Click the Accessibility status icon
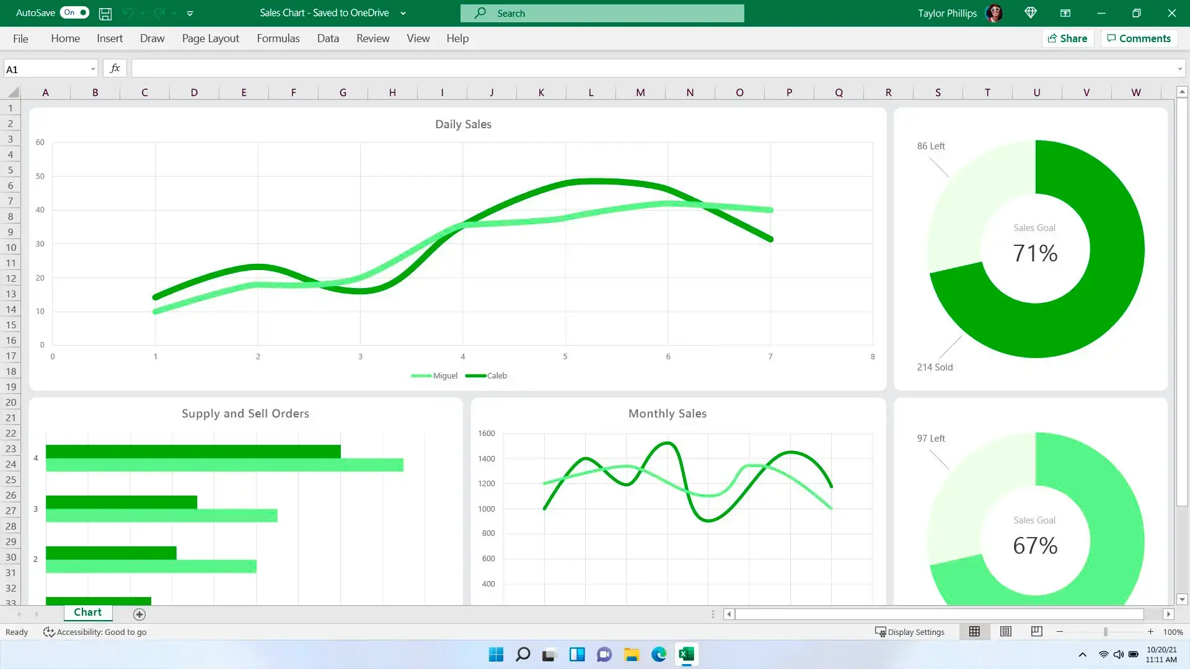This screenshot has width=1190, height=669. tap(49, 631)
